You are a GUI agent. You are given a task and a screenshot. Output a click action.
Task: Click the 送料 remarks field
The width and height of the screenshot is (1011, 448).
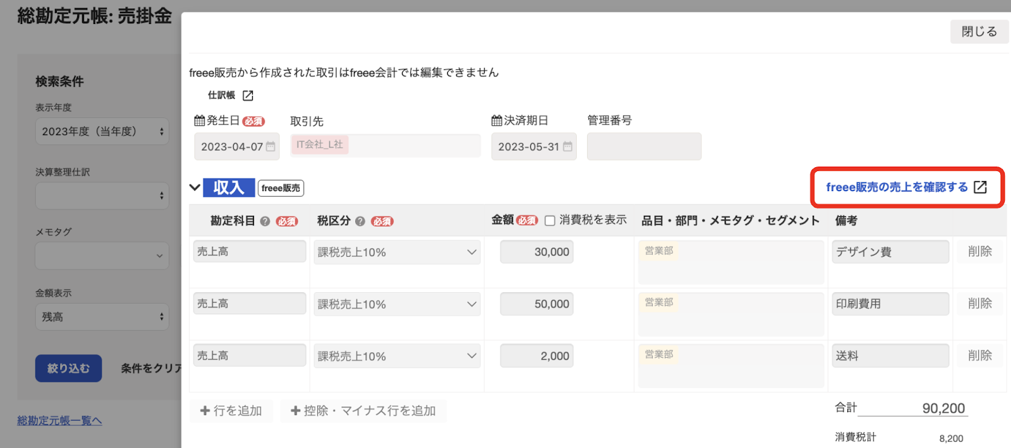[x=890, y=356]
